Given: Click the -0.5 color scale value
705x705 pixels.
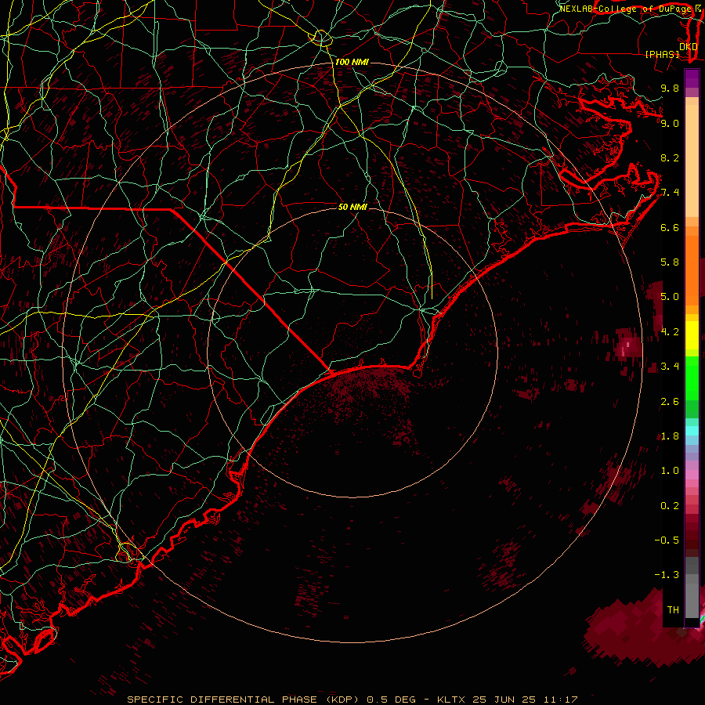Looking at the screenshot, I should pos(667,540).
